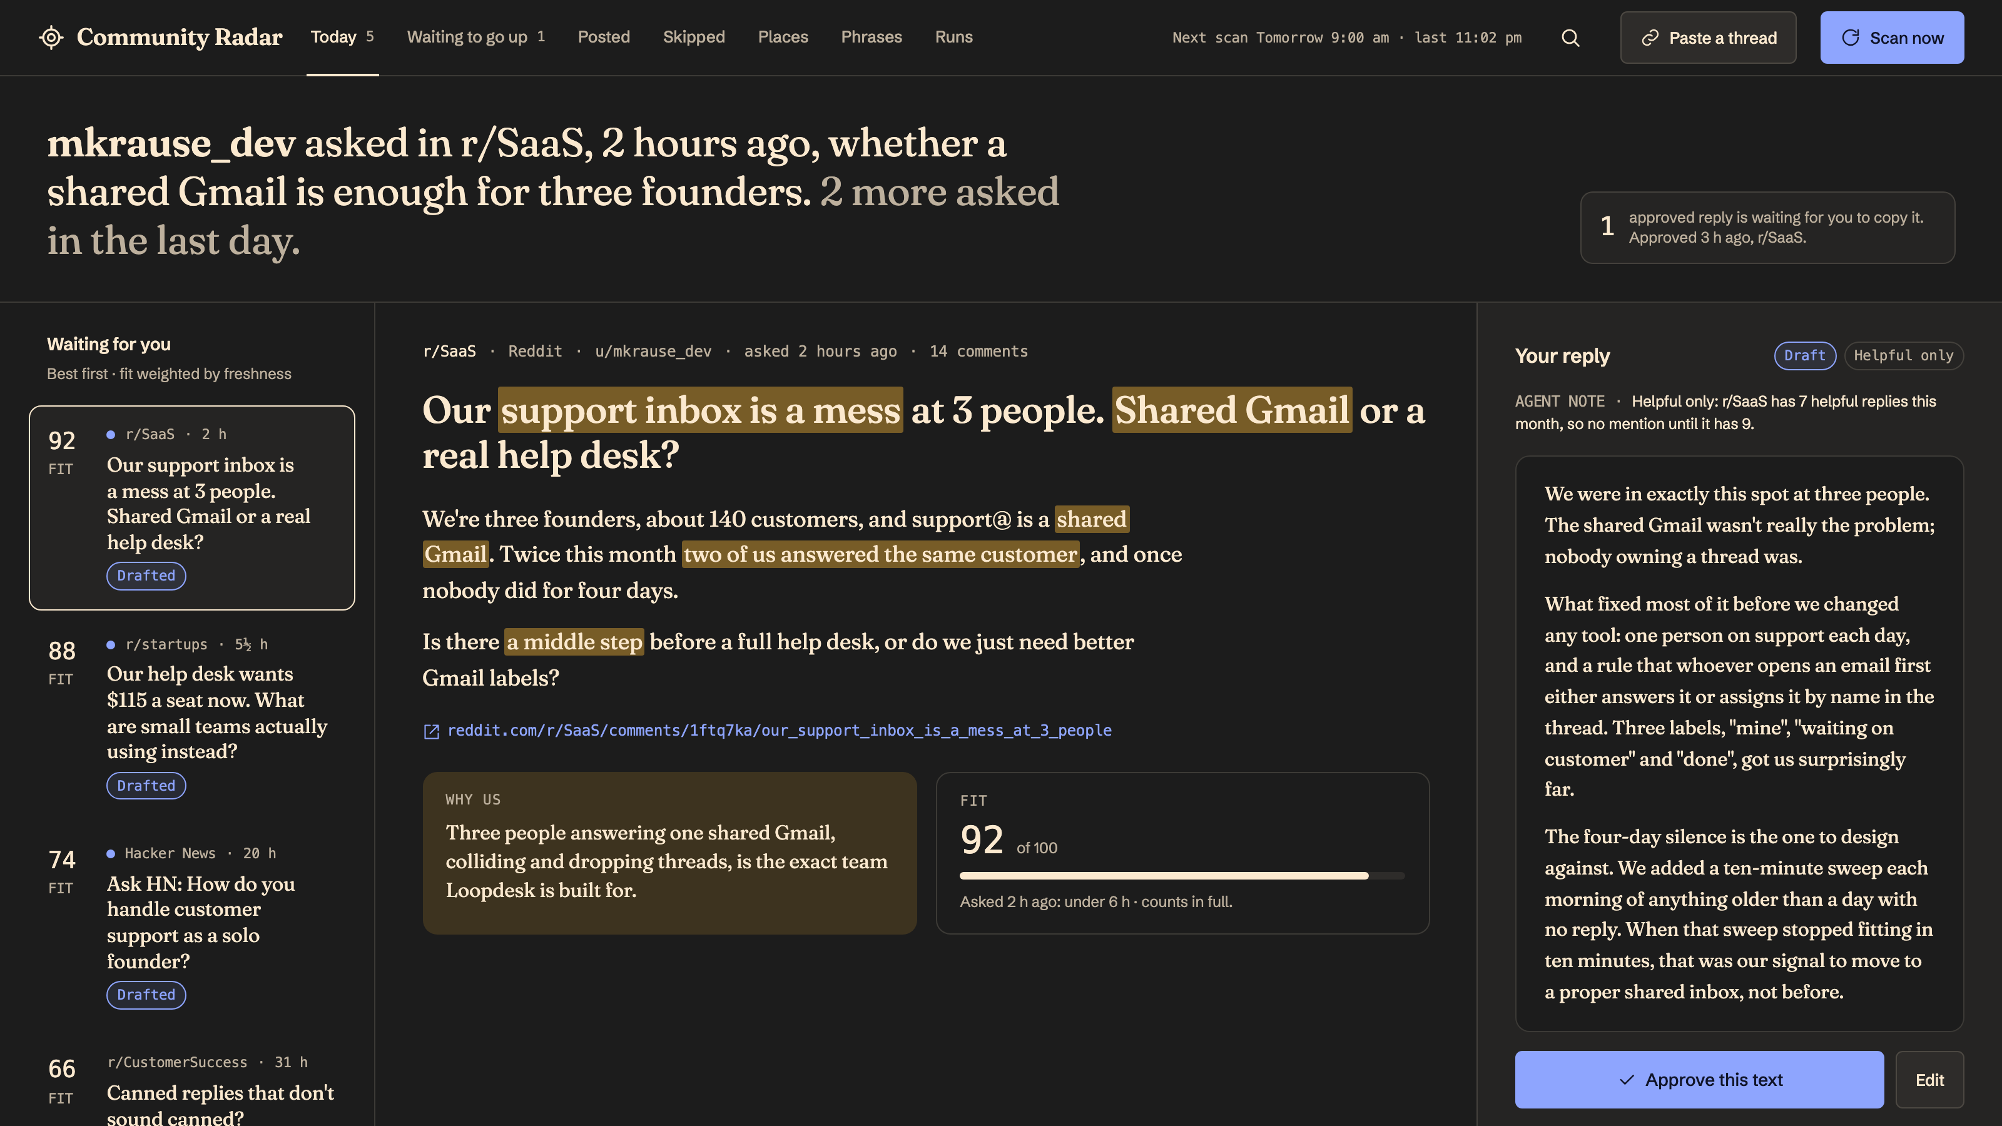Screen dimensions: 2002x1126
Task: Click the refresh icon in Scan now
Action: click(x=1851, y=38)
